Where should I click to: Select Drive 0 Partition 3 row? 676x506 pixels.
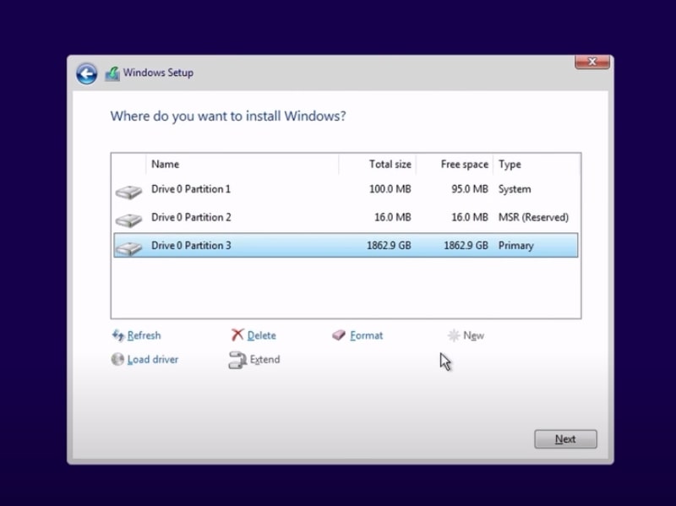tap(345, 246)
